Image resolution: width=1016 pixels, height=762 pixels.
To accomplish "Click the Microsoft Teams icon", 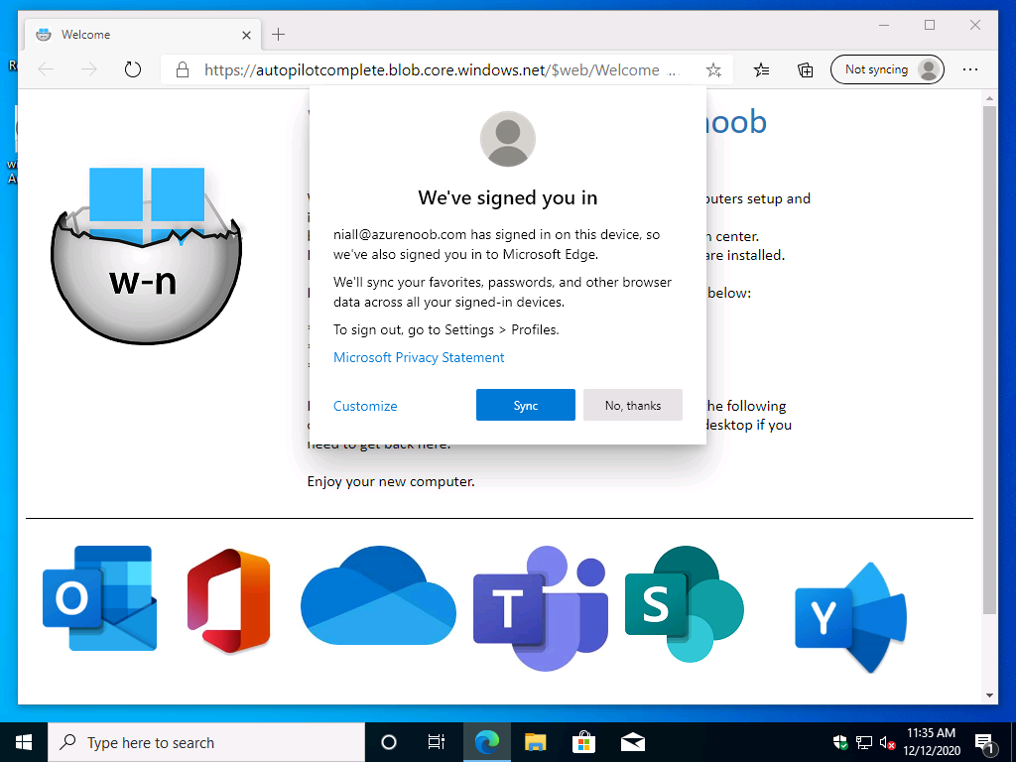I will tap(541, 608).
